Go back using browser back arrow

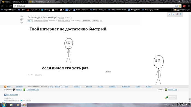pos(2,6)
